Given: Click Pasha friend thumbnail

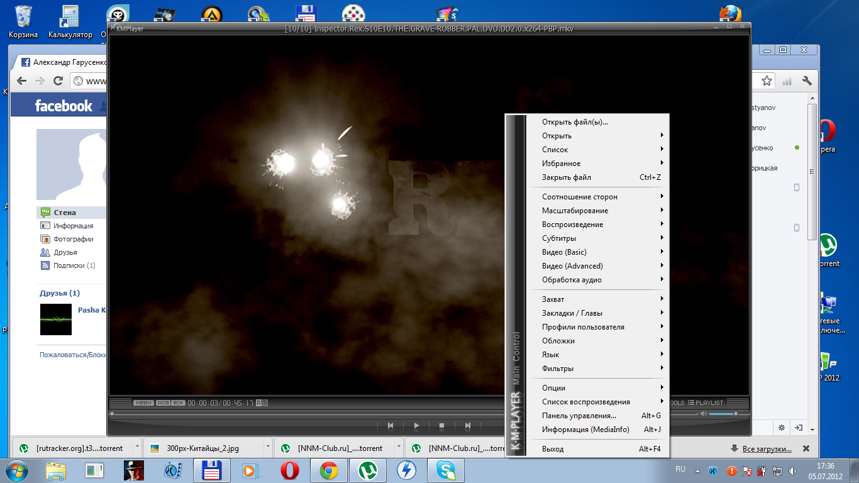Looking at the screenshot, I should tap(56, 319).
